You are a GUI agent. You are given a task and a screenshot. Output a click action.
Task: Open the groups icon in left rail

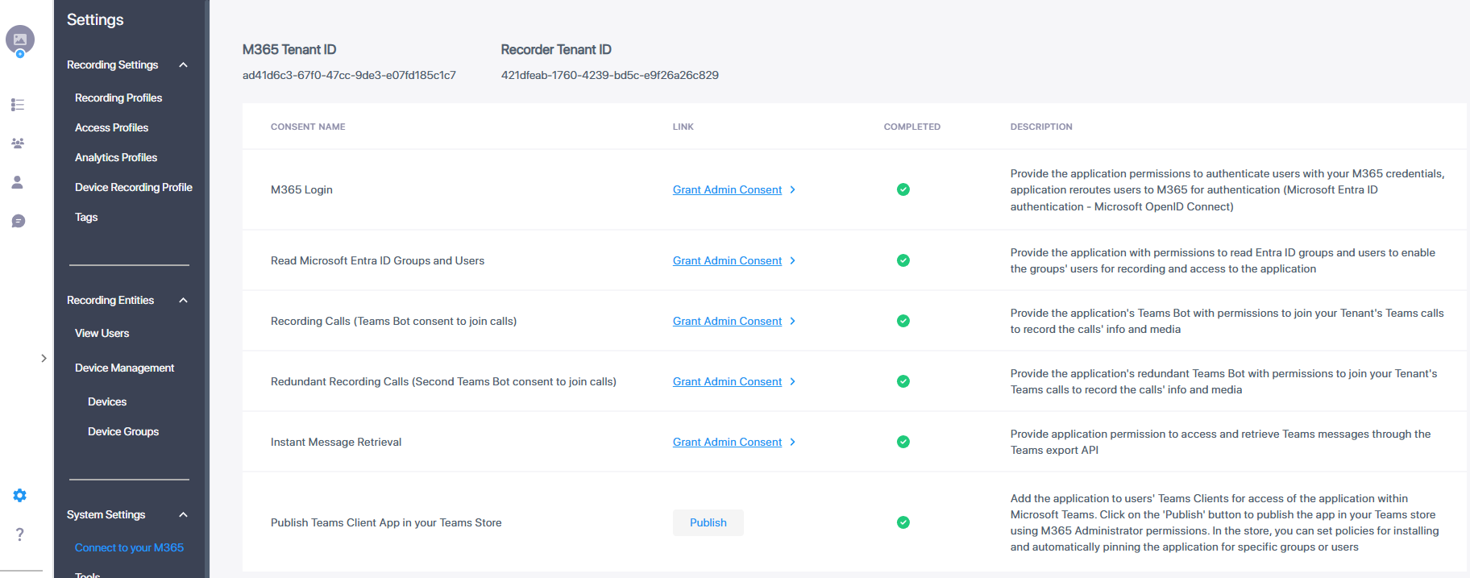pos(18,143)
